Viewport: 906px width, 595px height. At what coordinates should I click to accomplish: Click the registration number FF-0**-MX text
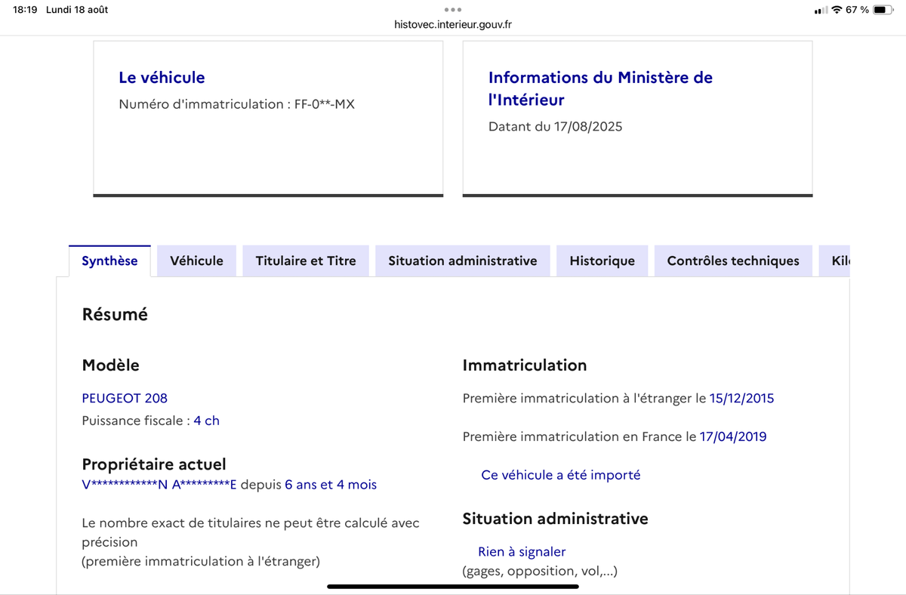point(325,104)
